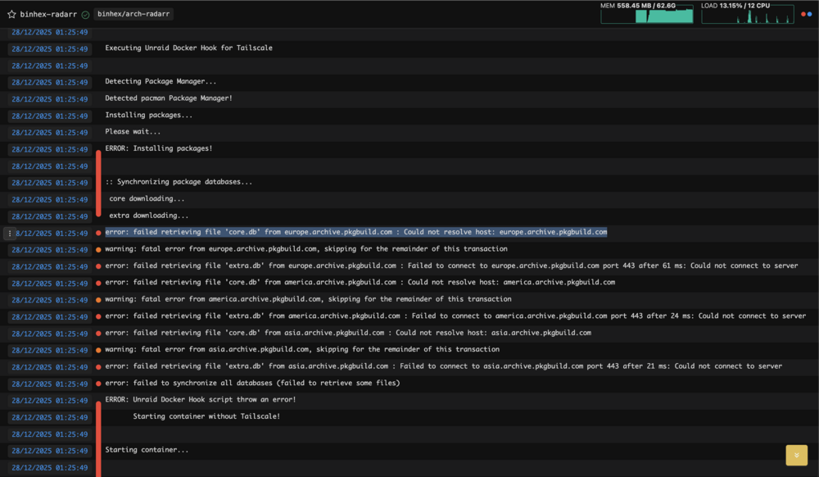Select 'Installing packages...' log line
The width and height of the screenshot is (819, 477).
(149, 115)
